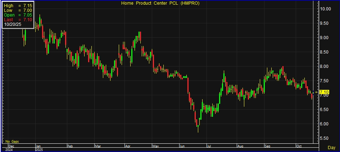Select the Apr label on the time axis
The width and height of the screenshot is (340, 152).
point(127,146)
